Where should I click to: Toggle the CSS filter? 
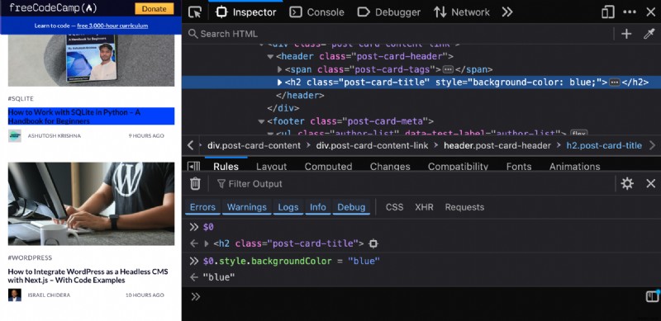point(395,207)
